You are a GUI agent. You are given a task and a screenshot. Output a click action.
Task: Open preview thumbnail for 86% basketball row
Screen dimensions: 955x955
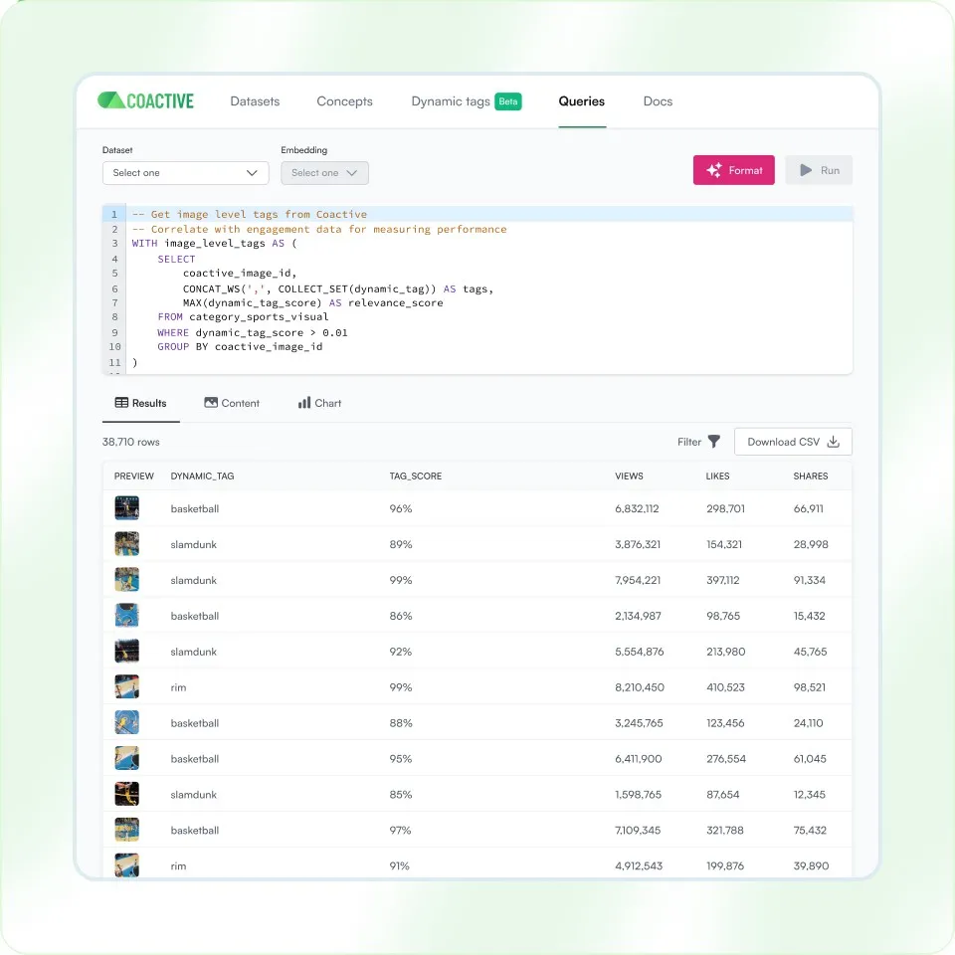point(126,616)
